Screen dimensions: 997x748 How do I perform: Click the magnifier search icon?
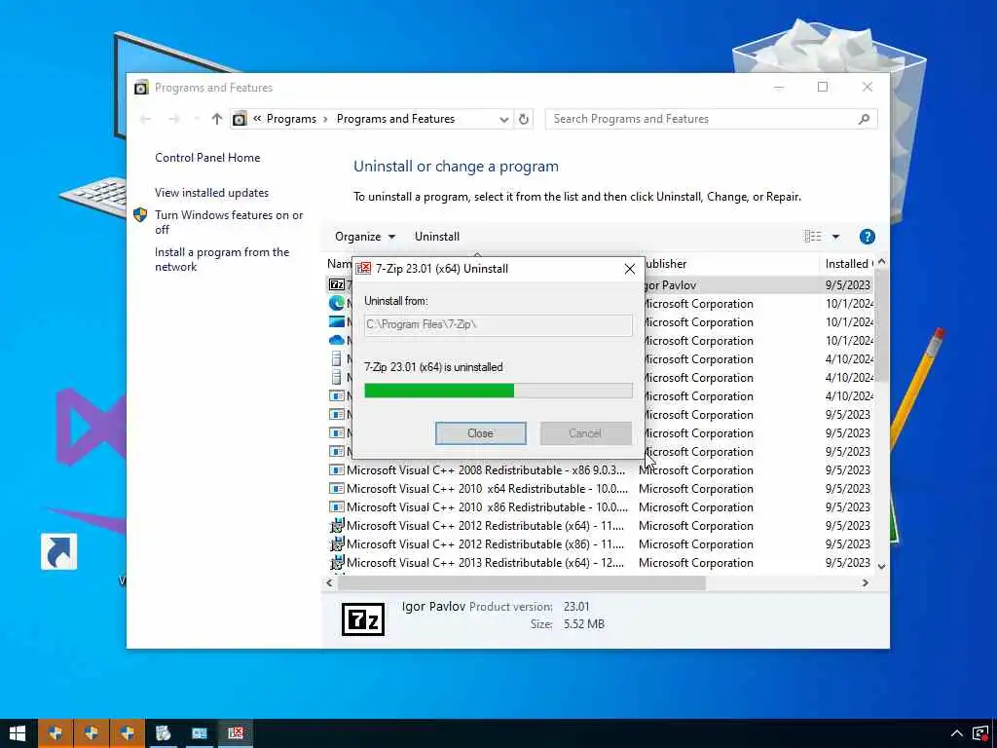coord(864,119)
